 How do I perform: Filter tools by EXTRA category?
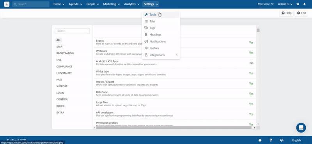pyautogui.click(x=60, y=112)
